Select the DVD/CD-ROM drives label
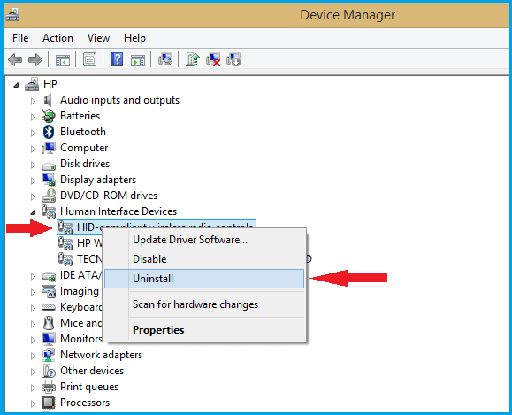Screen dimensions: 512x415 click(x=109, y=196)
